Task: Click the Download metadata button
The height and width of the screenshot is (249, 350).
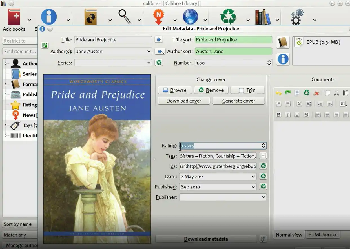Action: click(206, 239)
